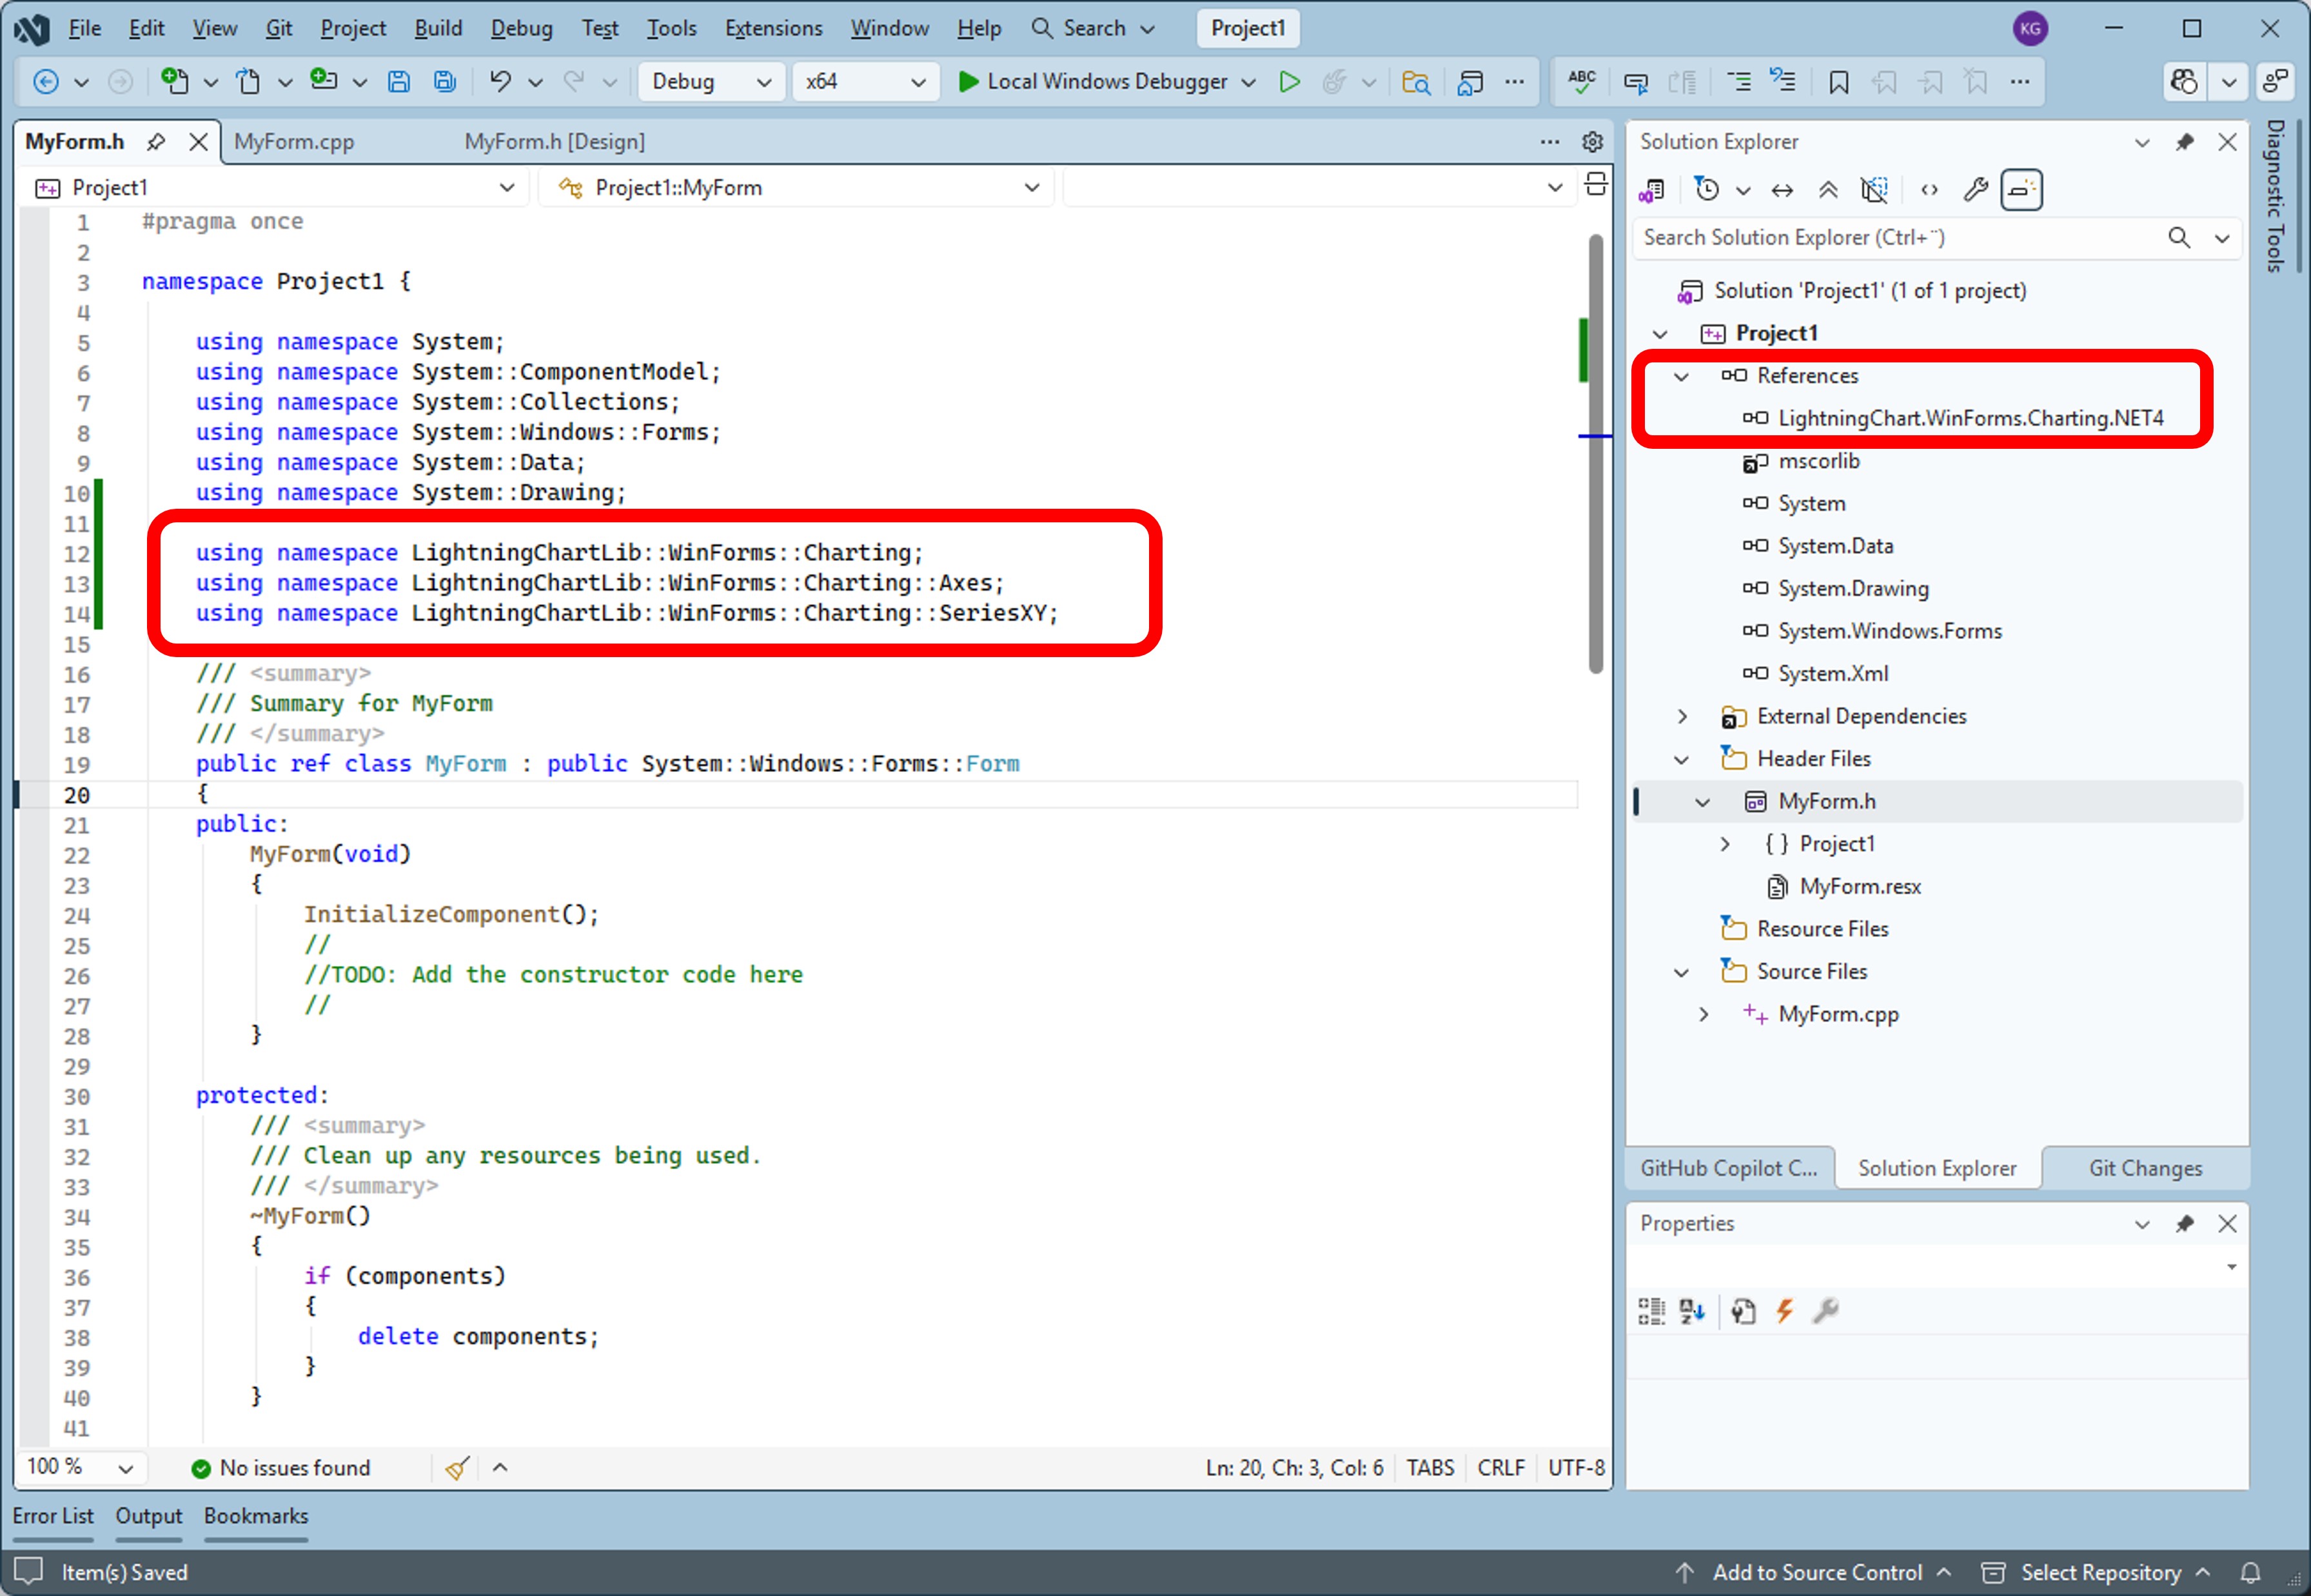2311x1596 pixels.
Task: Start Without Debugging green outline play icon
Action: 1290,81
